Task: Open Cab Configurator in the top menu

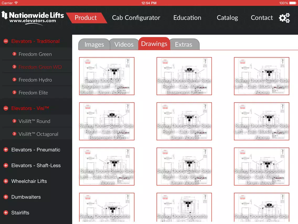Action: pos(136,18)
